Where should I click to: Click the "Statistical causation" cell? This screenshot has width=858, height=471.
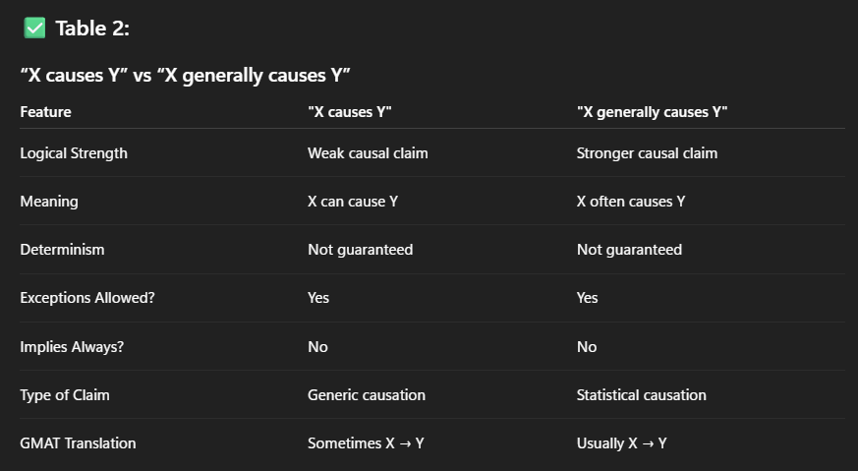click(x=642, y=395)
